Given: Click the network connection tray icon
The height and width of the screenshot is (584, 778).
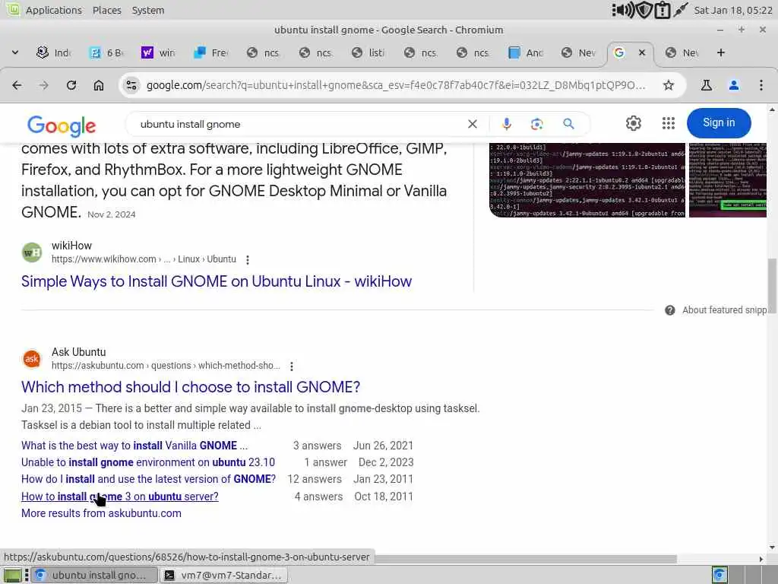Looking at the screenshot, I should 680,10.
